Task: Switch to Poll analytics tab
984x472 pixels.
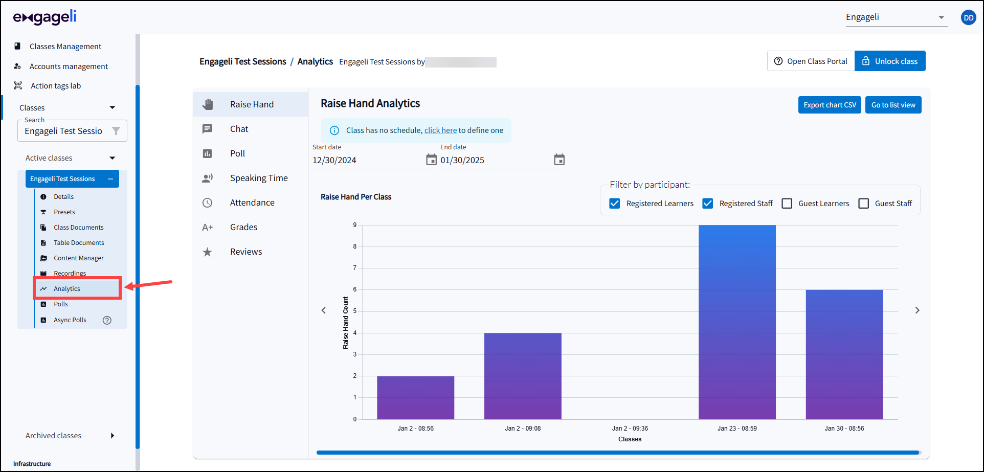Action: tap(251, 153)
